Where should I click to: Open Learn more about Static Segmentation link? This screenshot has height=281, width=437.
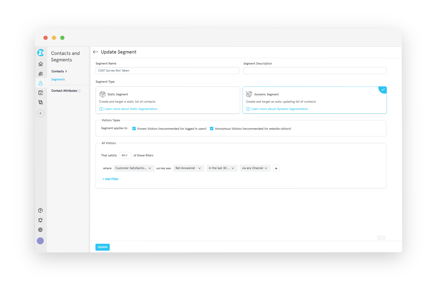(x=128, y=109)
